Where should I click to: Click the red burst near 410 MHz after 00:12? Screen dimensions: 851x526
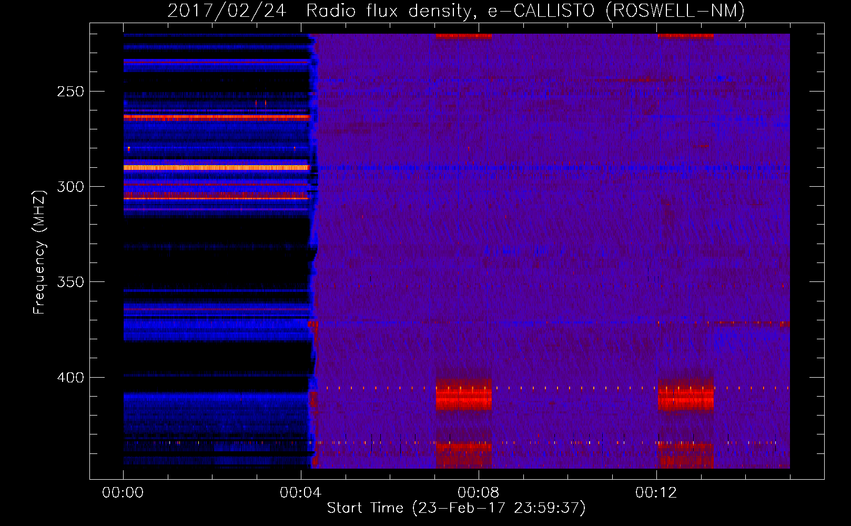tap(686, 394)
